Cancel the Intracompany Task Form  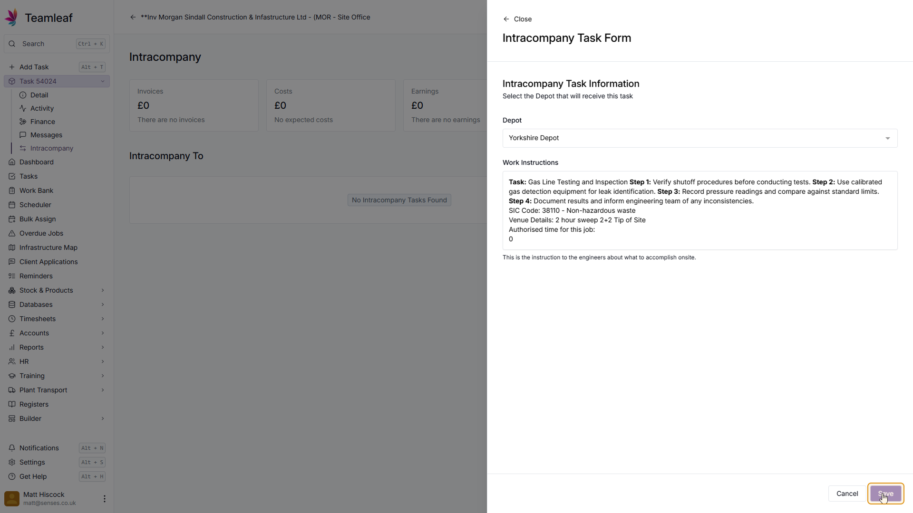(847, 494)
